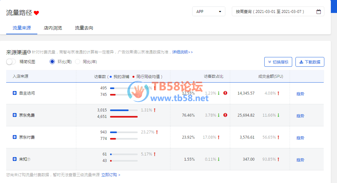Image resolution: width=337 pixels, height=183 pixels.
Task: Click red warning icon in 自主访问 row
Action: (x=225, y=93)
